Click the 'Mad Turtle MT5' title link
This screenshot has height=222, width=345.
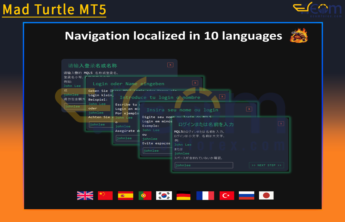[54, 10]
